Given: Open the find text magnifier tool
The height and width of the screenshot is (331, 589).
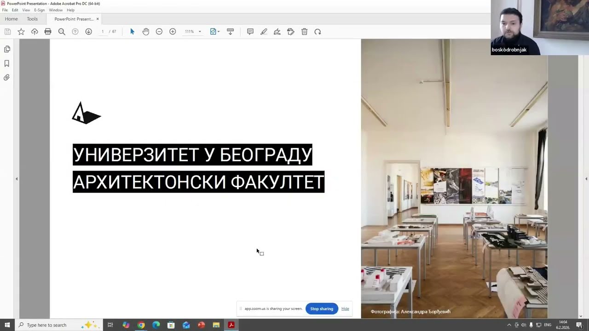Looking at the screenshot, I should pyautogui.click(x=62, y=32).
